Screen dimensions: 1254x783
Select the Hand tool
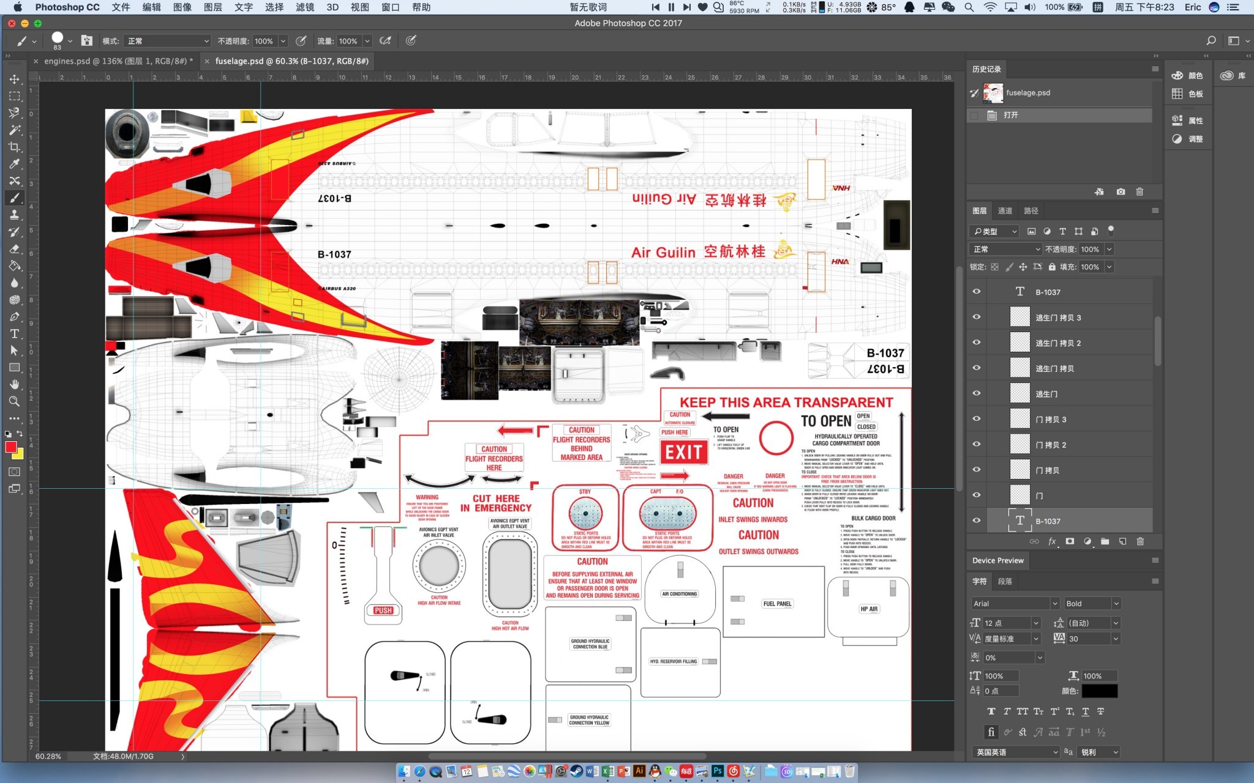(15, 384)
